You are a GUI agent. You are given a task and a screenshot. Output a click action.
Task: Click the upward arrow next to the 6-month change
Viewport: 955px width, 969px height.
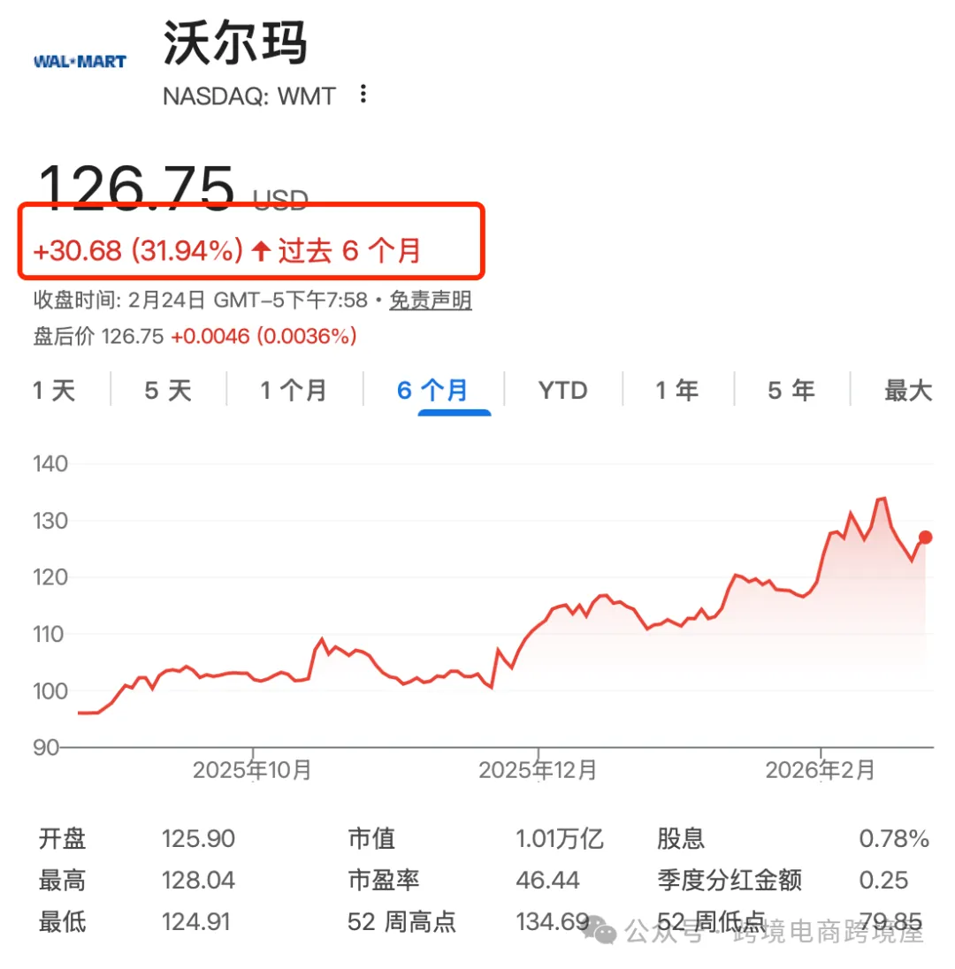pyautogui.click(x=258, y=250)
